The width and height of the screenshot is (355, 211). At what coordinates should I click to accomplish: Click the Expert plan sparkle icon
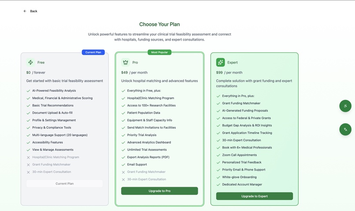tap(220, 62)
